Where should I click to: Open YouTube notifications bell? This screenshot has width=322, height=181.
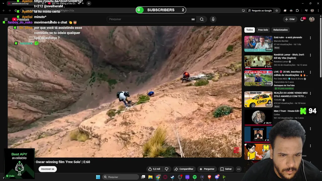[302, 19]
